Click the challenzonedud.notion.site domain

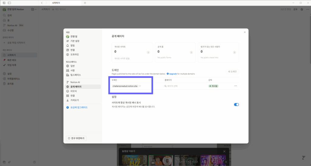(x=125, y=86)
